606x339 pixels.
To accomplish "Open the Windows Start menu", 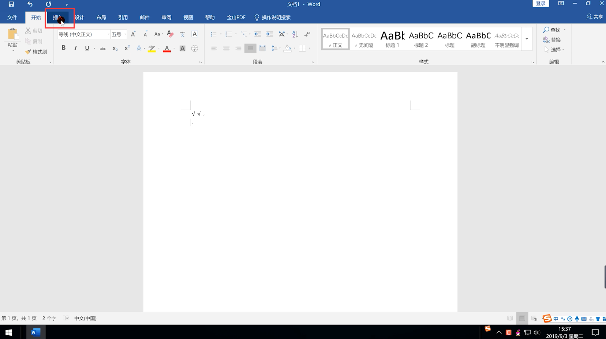I will click(9, 332).
